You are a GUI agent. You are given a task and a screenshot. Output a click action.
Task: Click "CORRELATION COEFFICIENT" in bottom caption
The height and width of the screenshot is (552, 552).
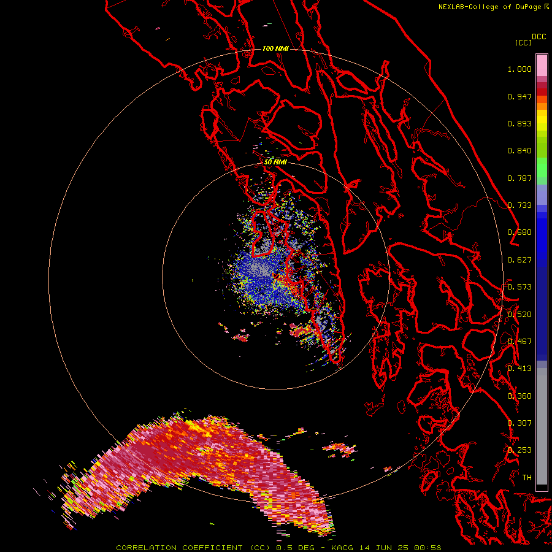179,548
